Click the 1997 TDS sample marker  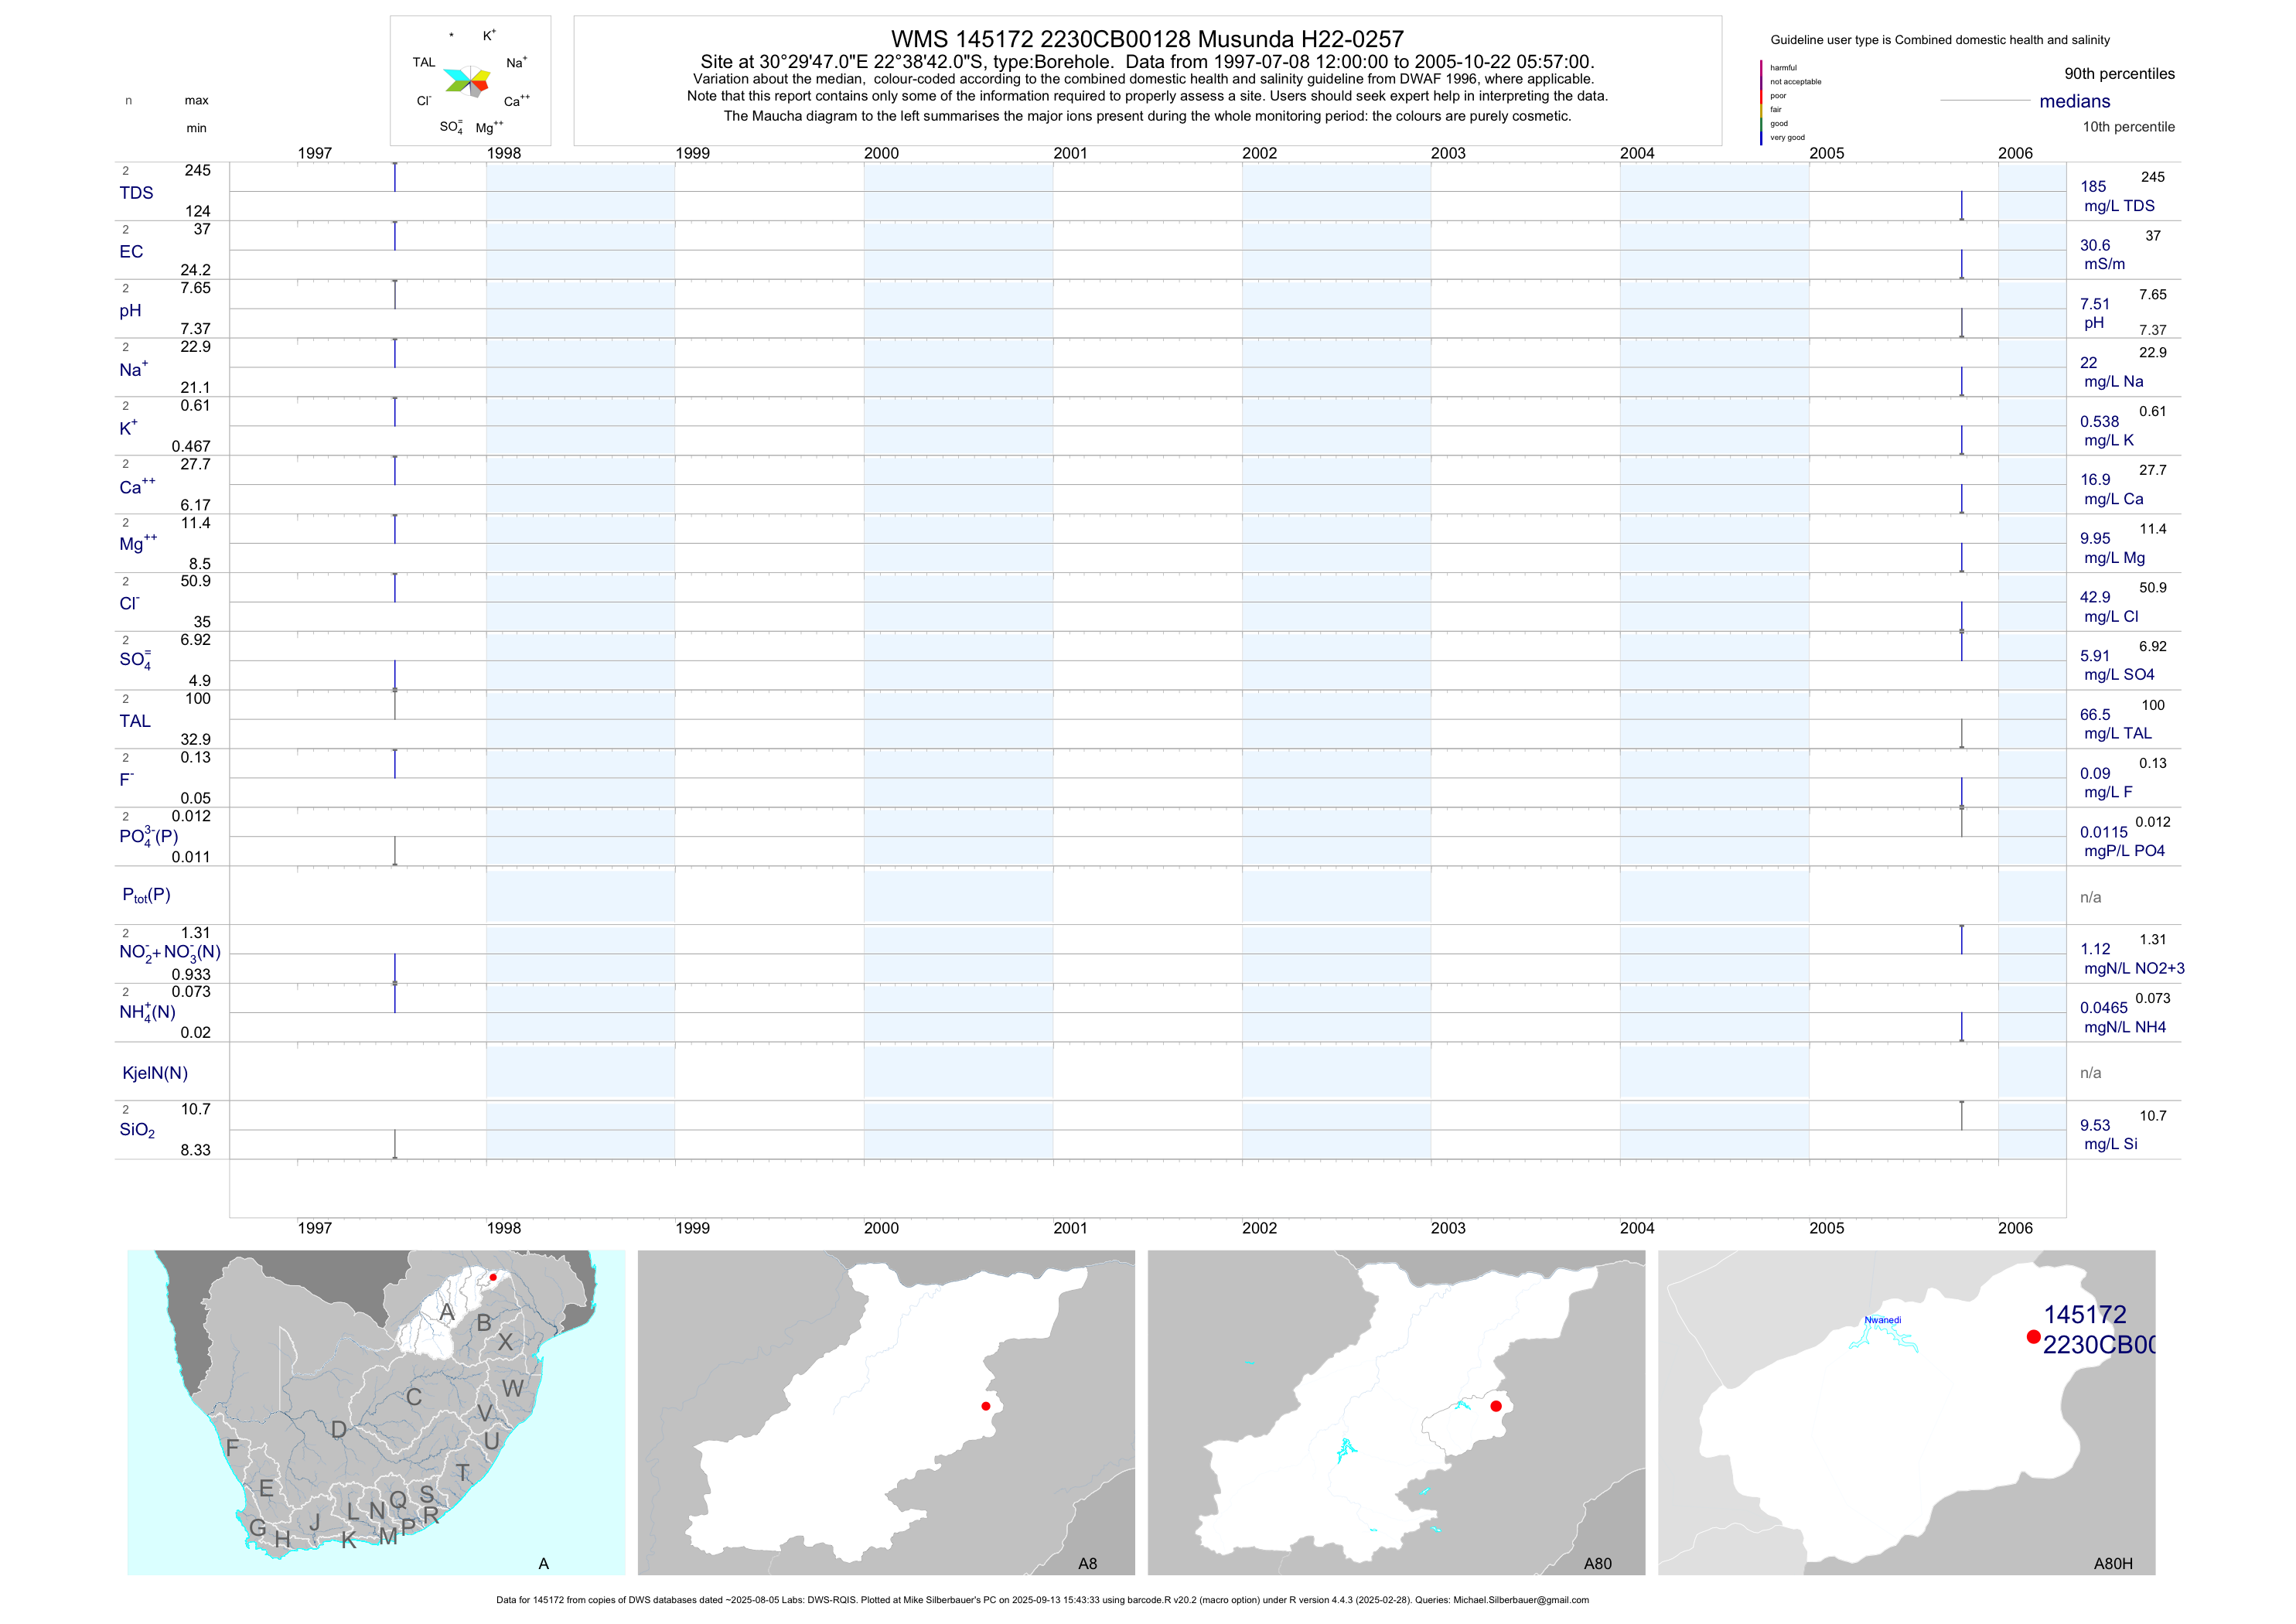[395, 177]
